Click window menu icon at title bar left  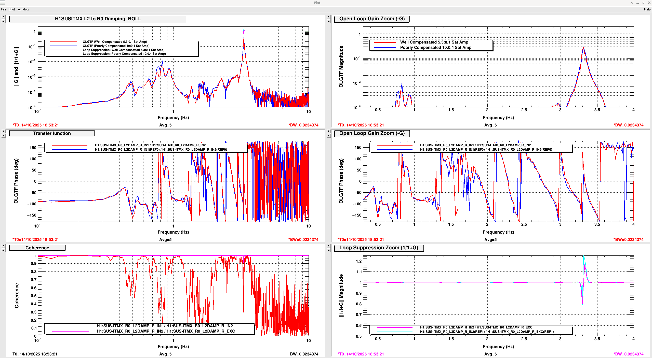click(3, 3)
